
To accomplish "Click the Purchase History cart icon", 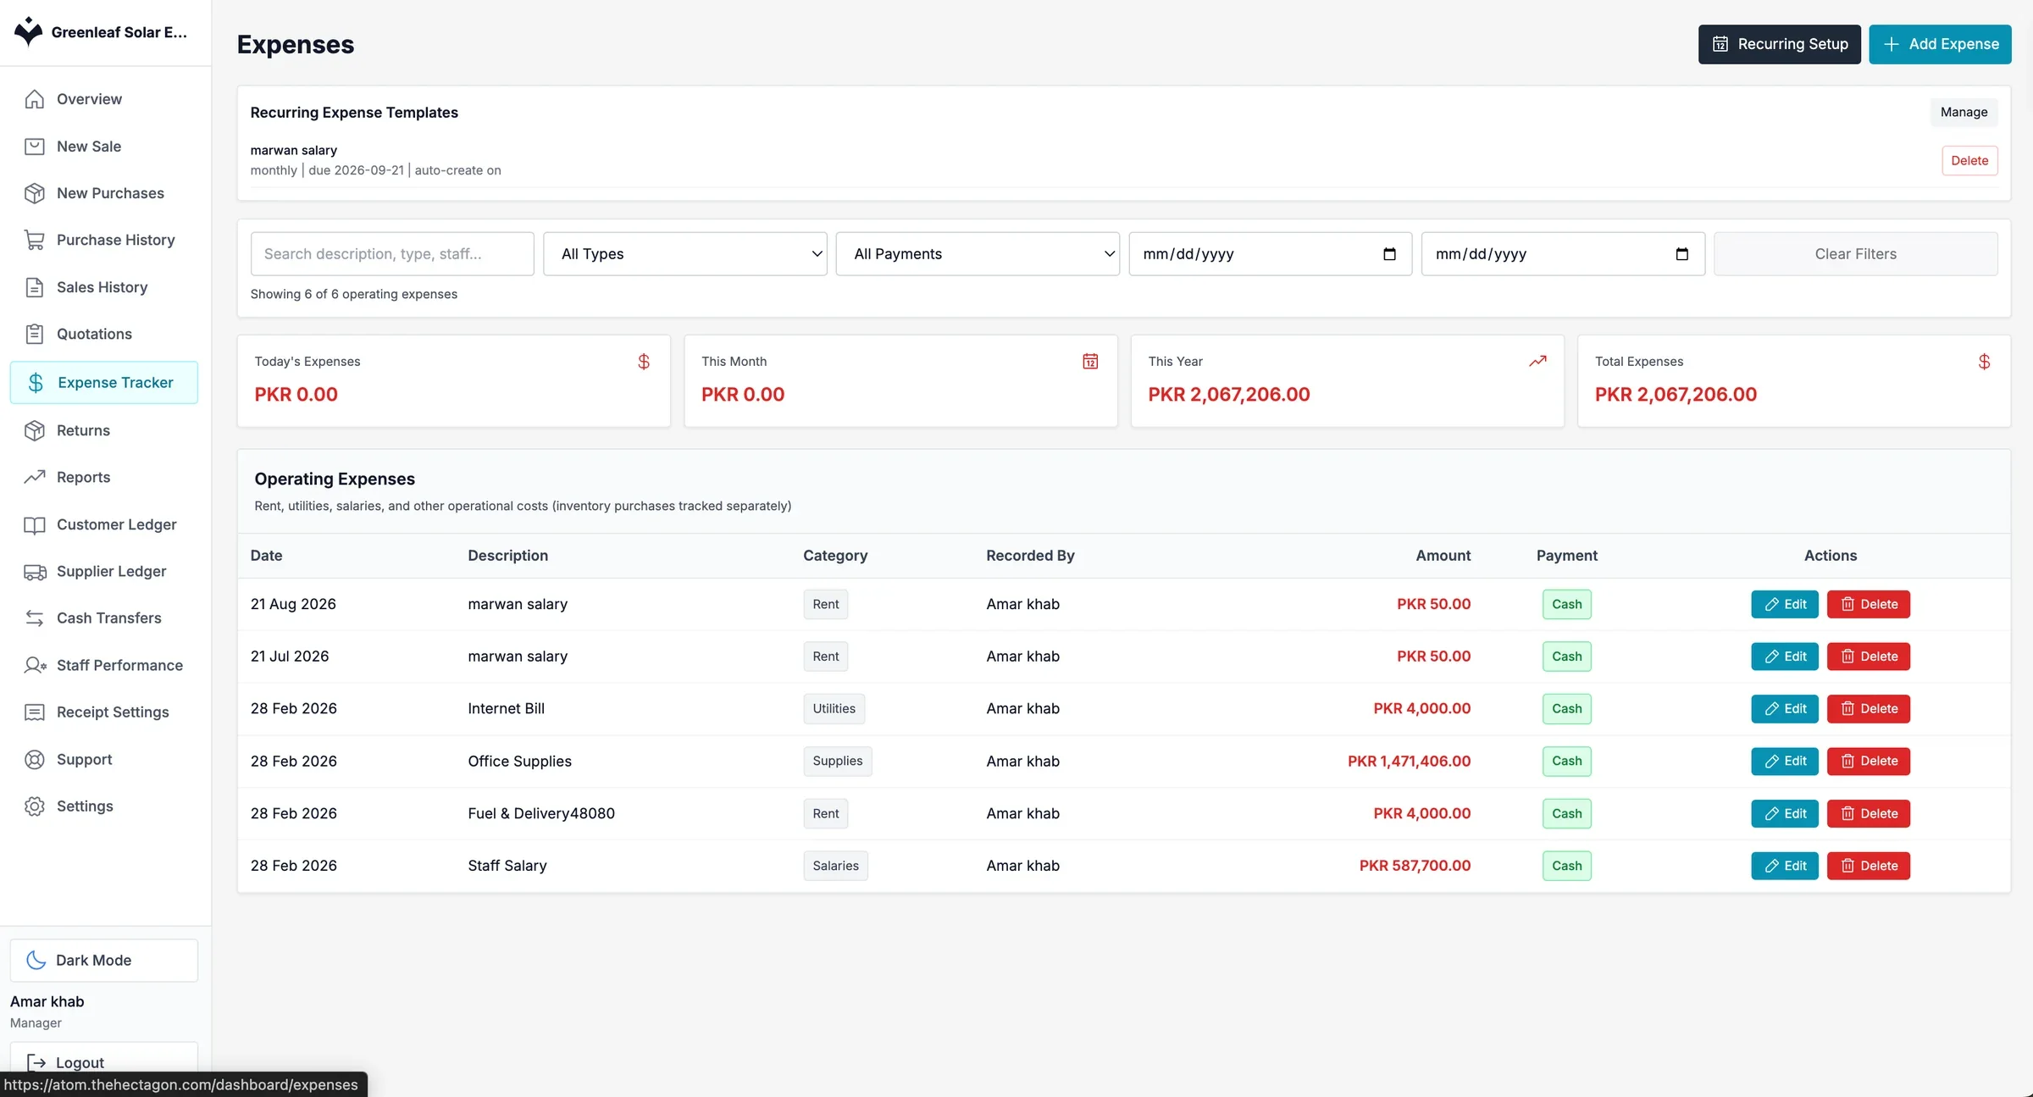I will click(35, 241).
